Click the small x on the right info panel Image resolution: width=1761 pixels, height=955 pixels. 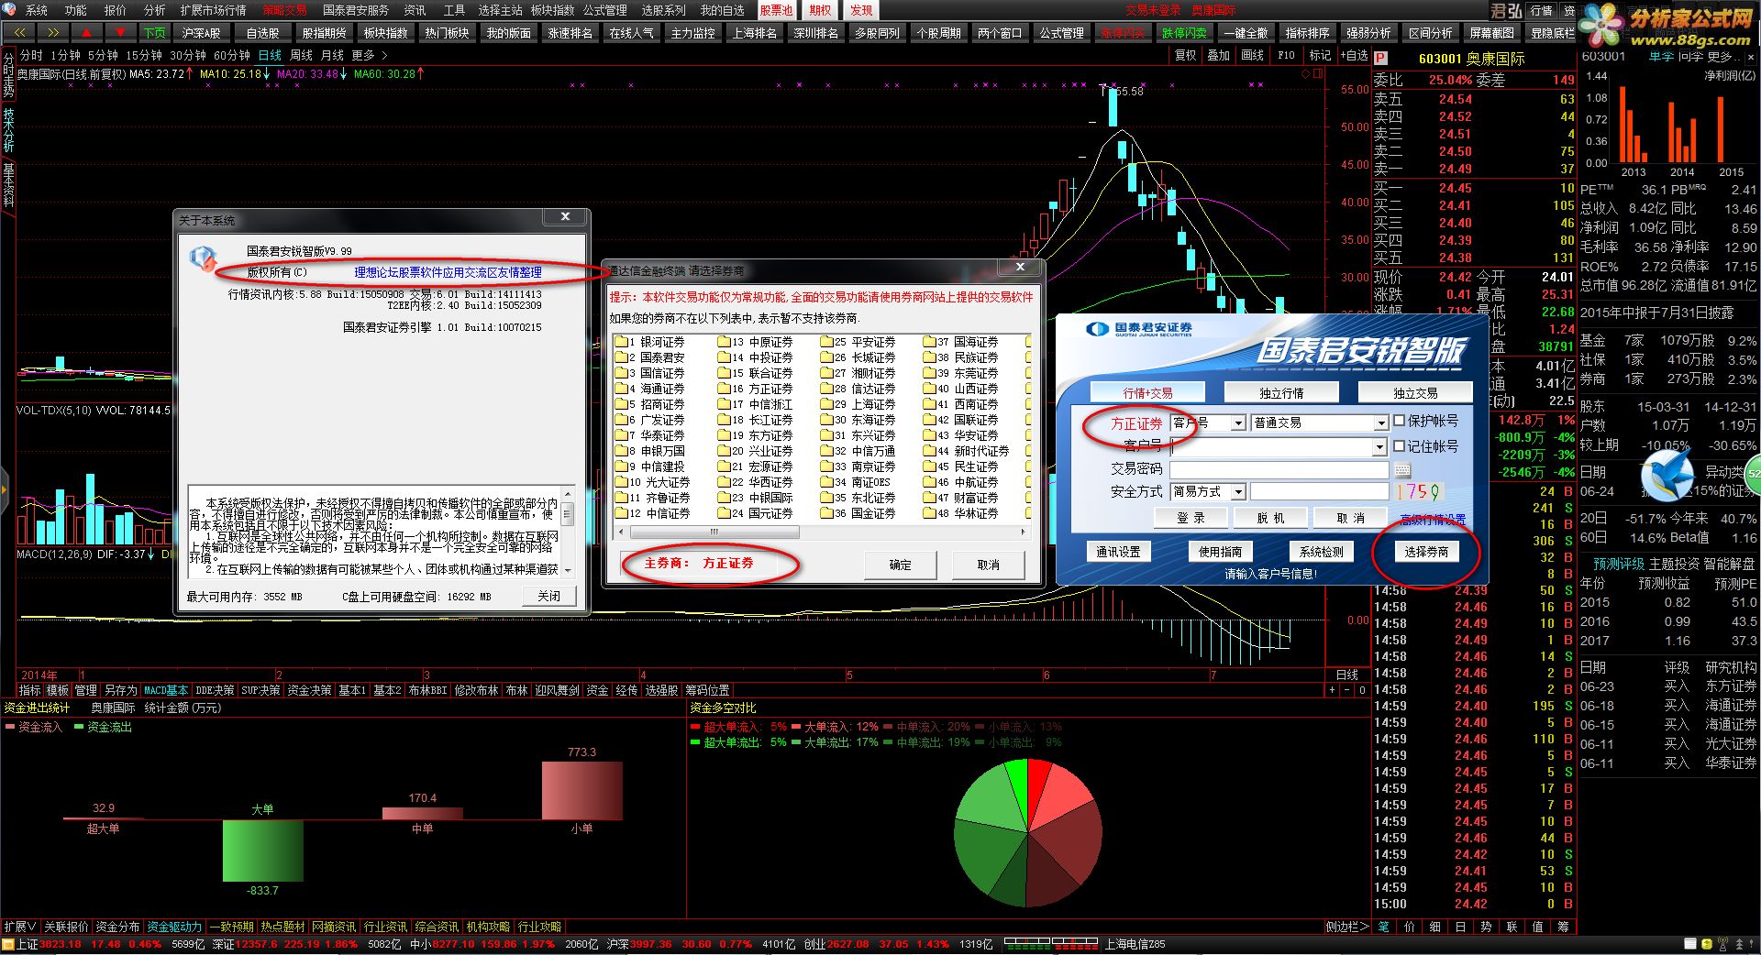[1750, 57]
